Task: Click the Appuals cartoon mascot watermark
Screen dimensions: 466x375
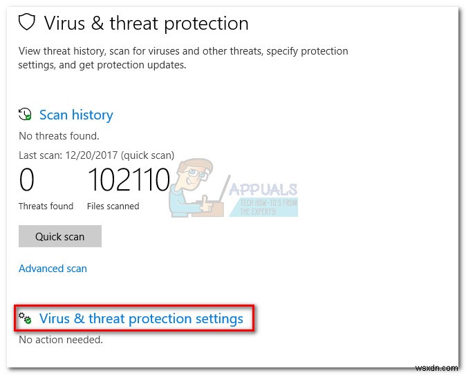Action: coord(193,186)
